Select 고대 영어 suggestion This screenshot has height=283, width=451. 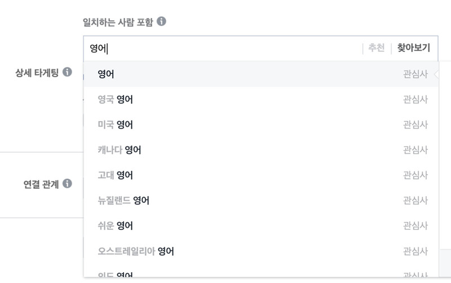[x=261, y=175]
